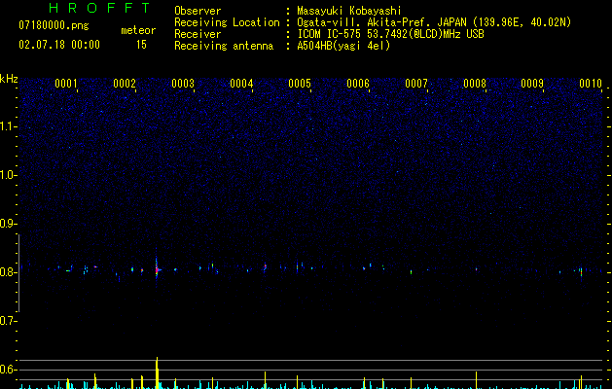Click the 0010 minute marker
This screenshot has height=389, width=612.
click(x=591, y=84)
